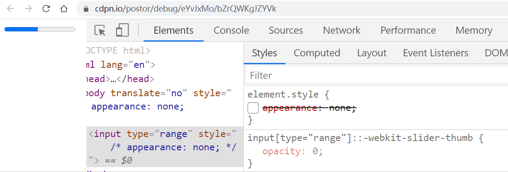
Task: Go back to the previous page
Action: tap(11, 9)
